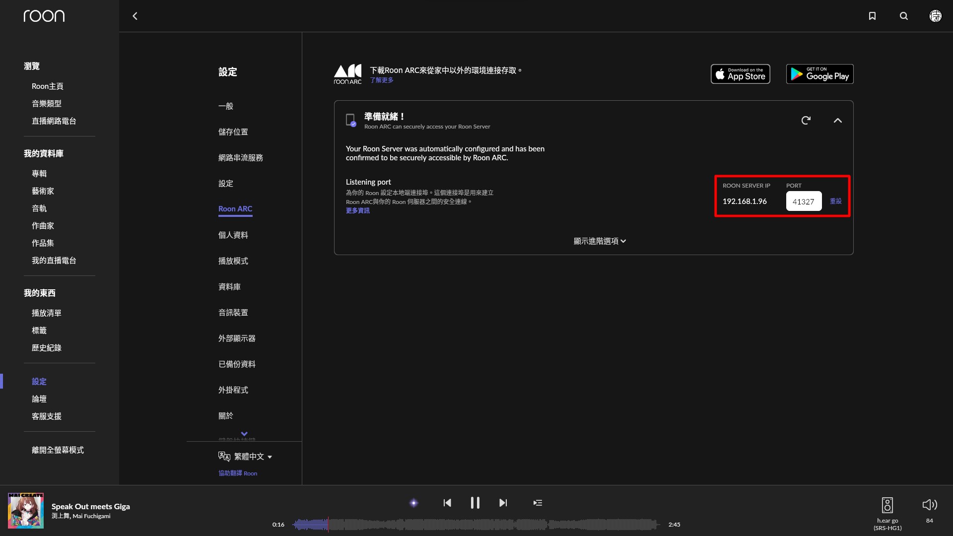953x536 pixels.
Task: Reset the port with 重設
Action: tap(836, 201)
